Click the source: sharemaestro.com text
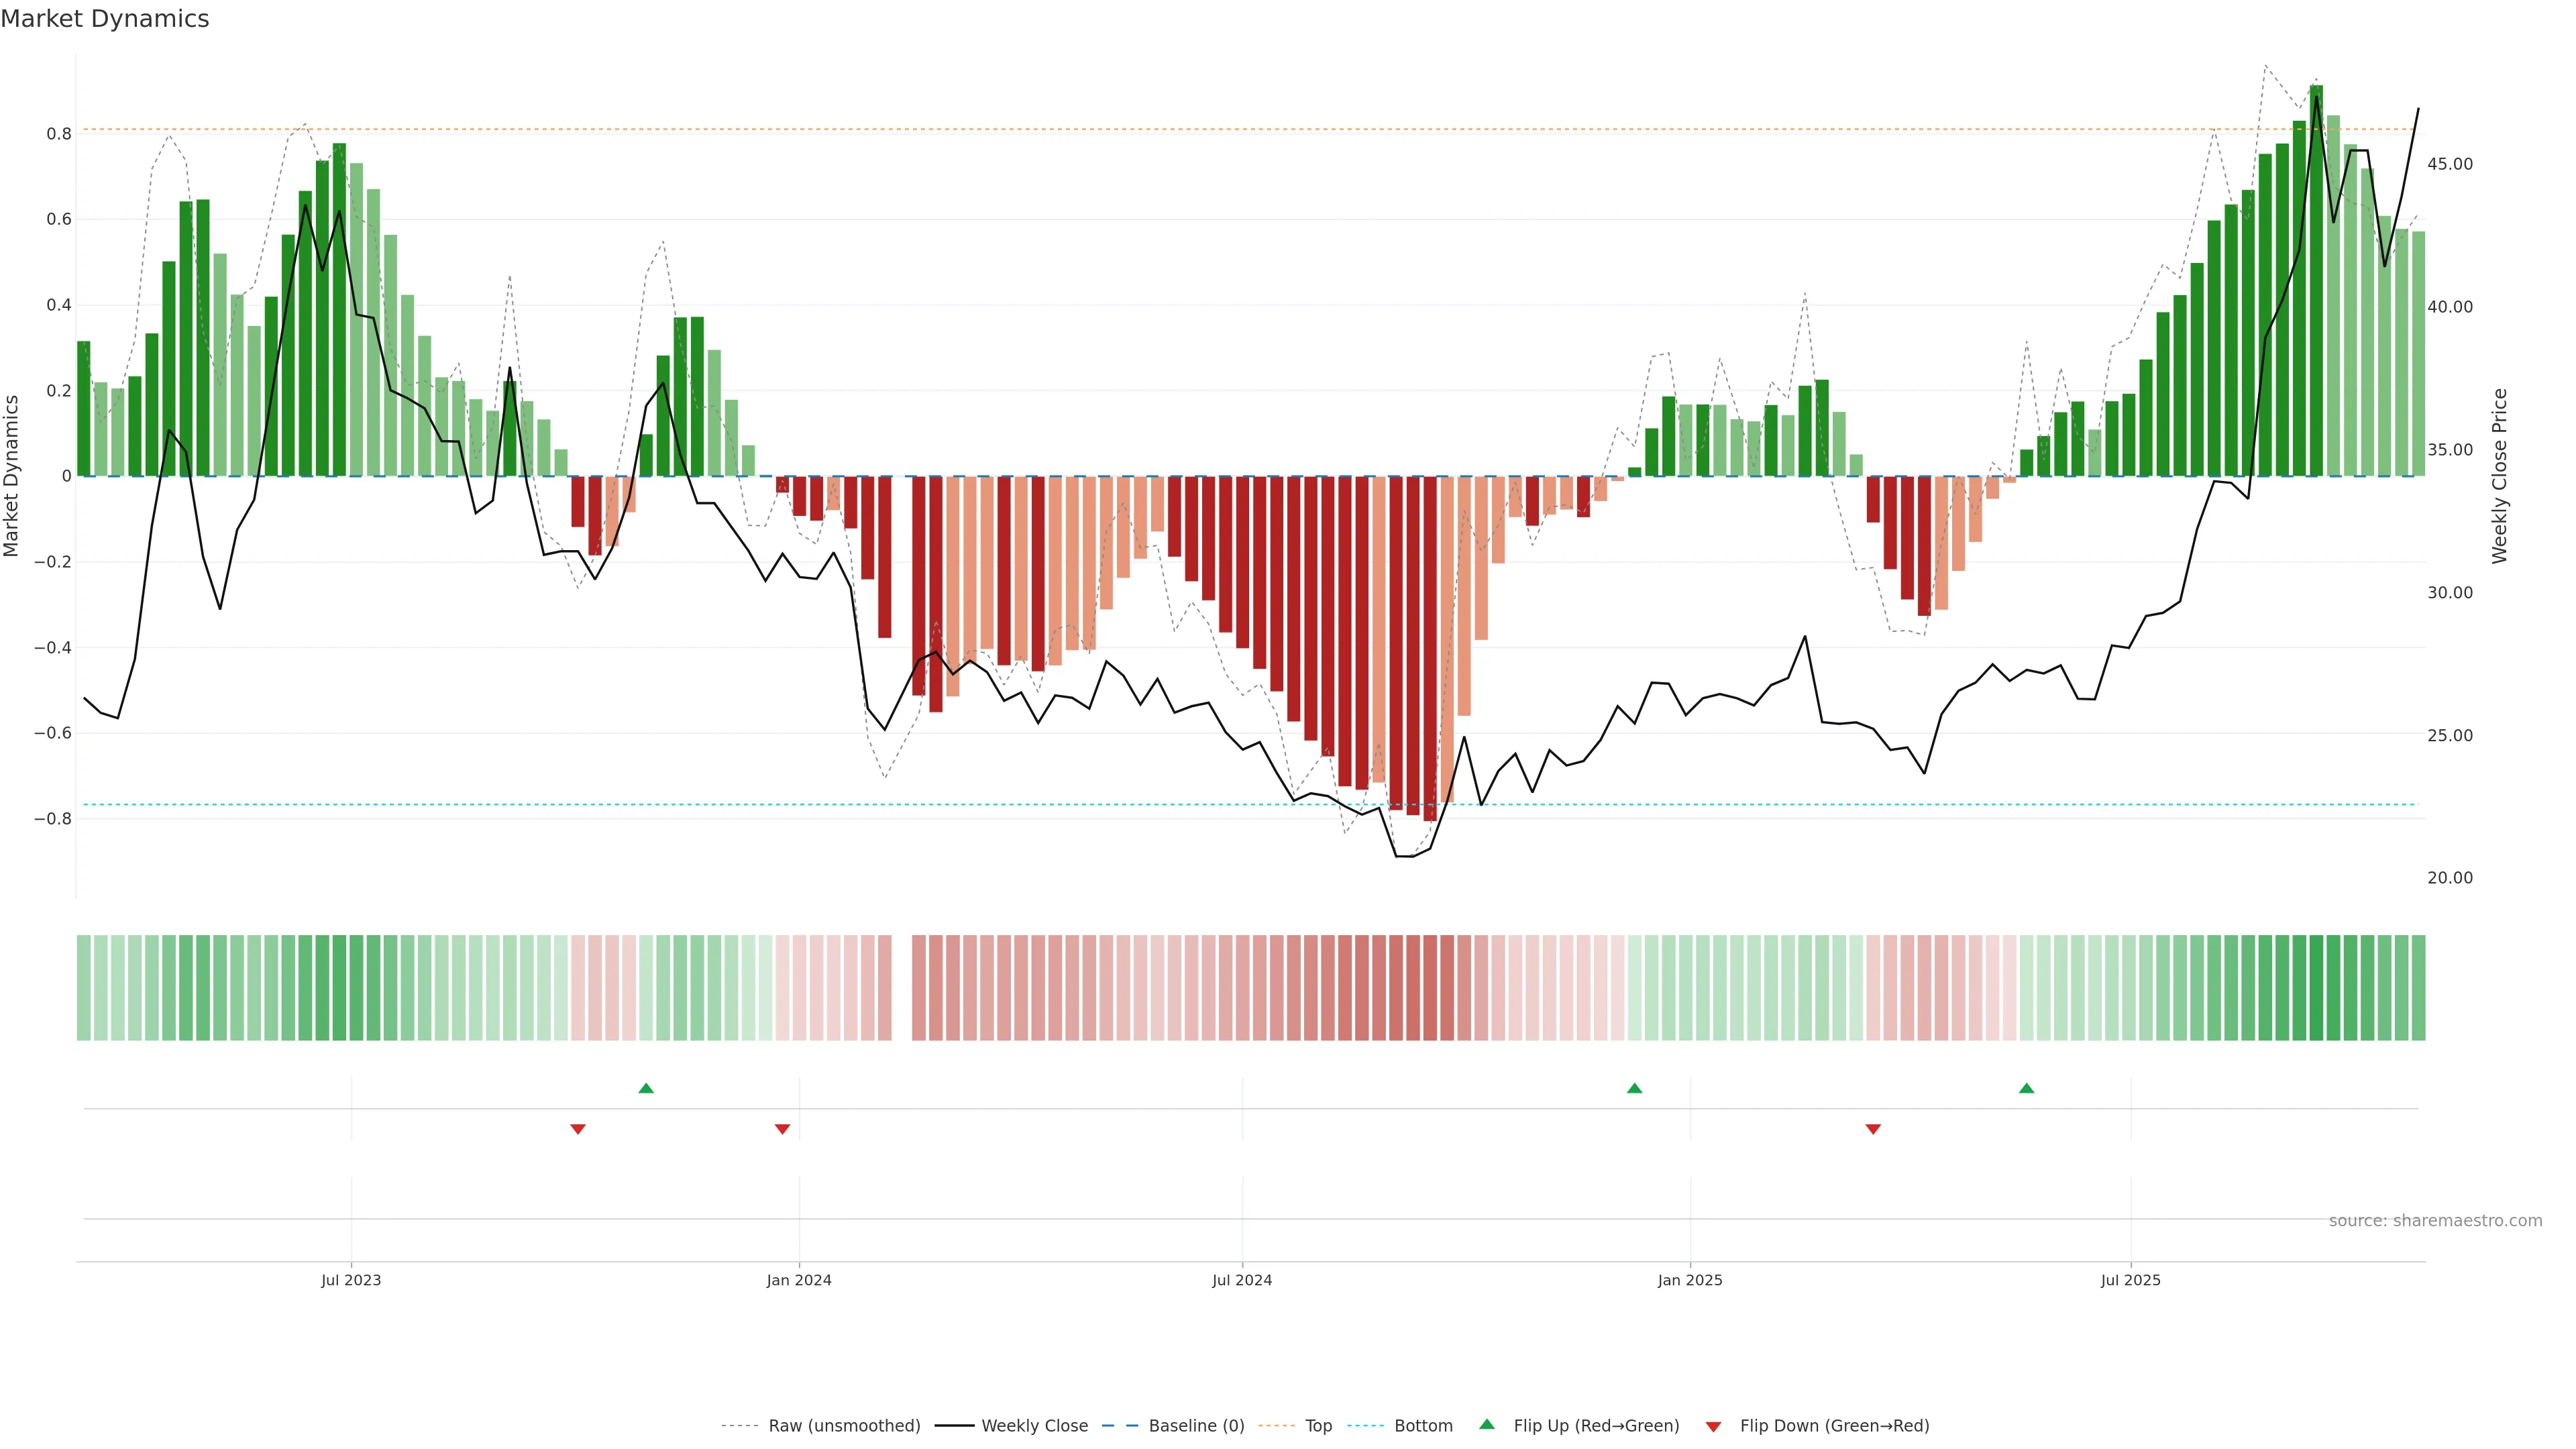The height and width of the screenshot is (1449, 2576). coord(2435,1221)
